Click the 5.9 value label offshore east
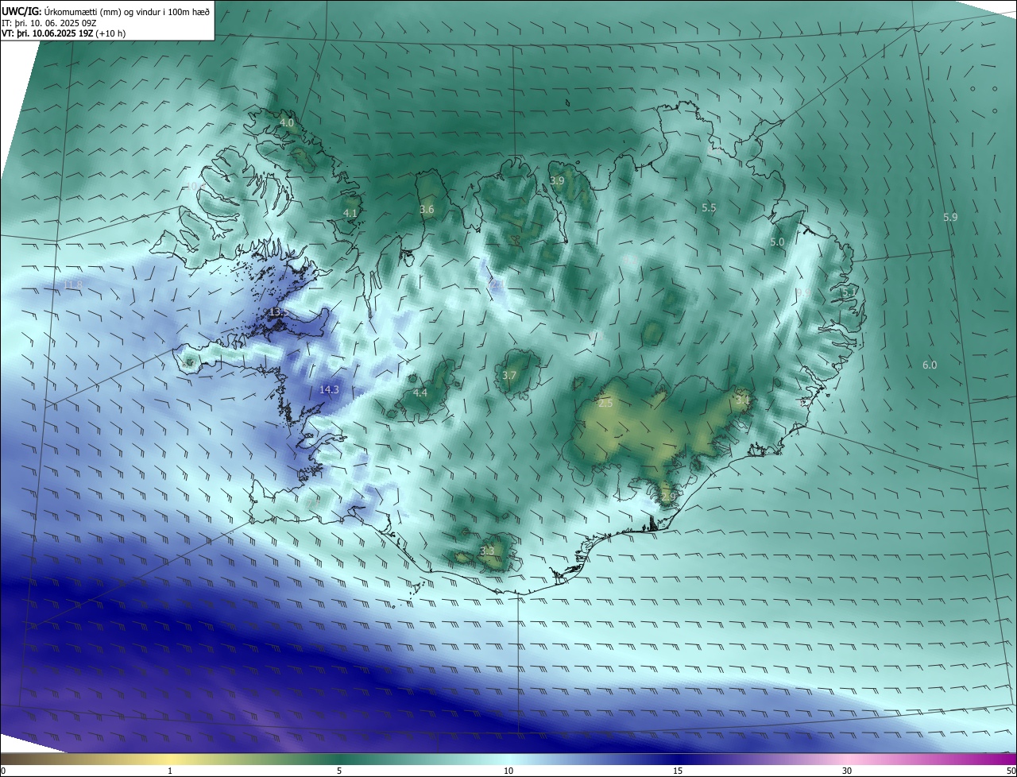The width and height of the screenshot is (1017, 777). pyautogui.click(x=950, y=217)
